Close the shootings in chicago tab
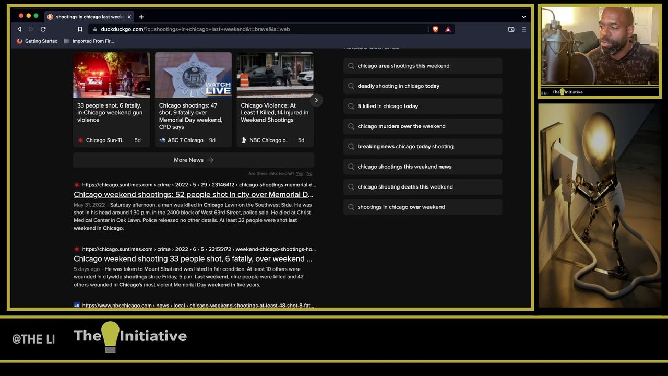668x376 pixels. (129, 17)
